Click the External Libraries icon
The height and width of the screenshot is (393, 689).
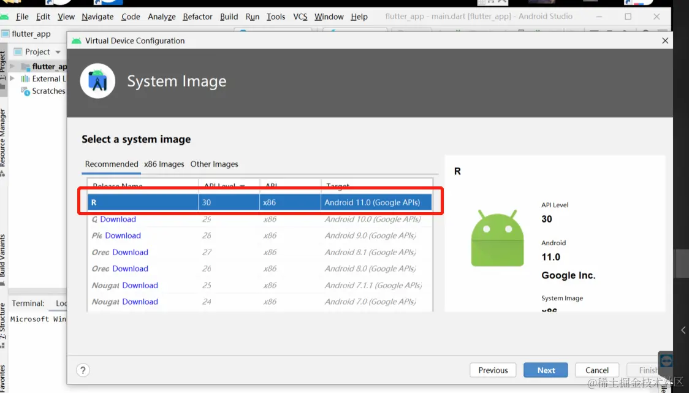tap(26, 78)
